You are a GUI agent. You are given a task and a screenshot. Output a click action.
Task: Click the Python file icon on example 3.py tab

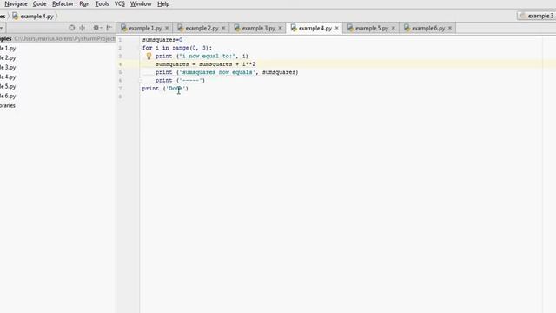237,28
